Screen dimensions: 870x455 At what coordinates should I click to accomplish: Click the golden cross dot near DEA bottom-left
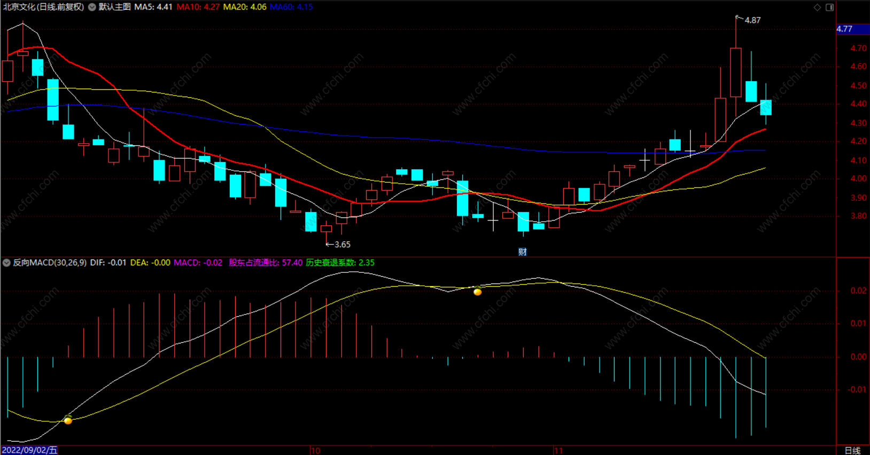[68, 420]
